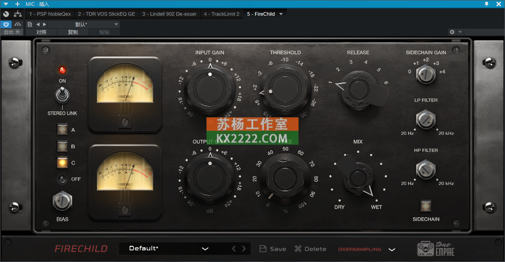Click the OUTPUT GAIN knob
Screen dimensions: 505x262
[x=210, y=178]
